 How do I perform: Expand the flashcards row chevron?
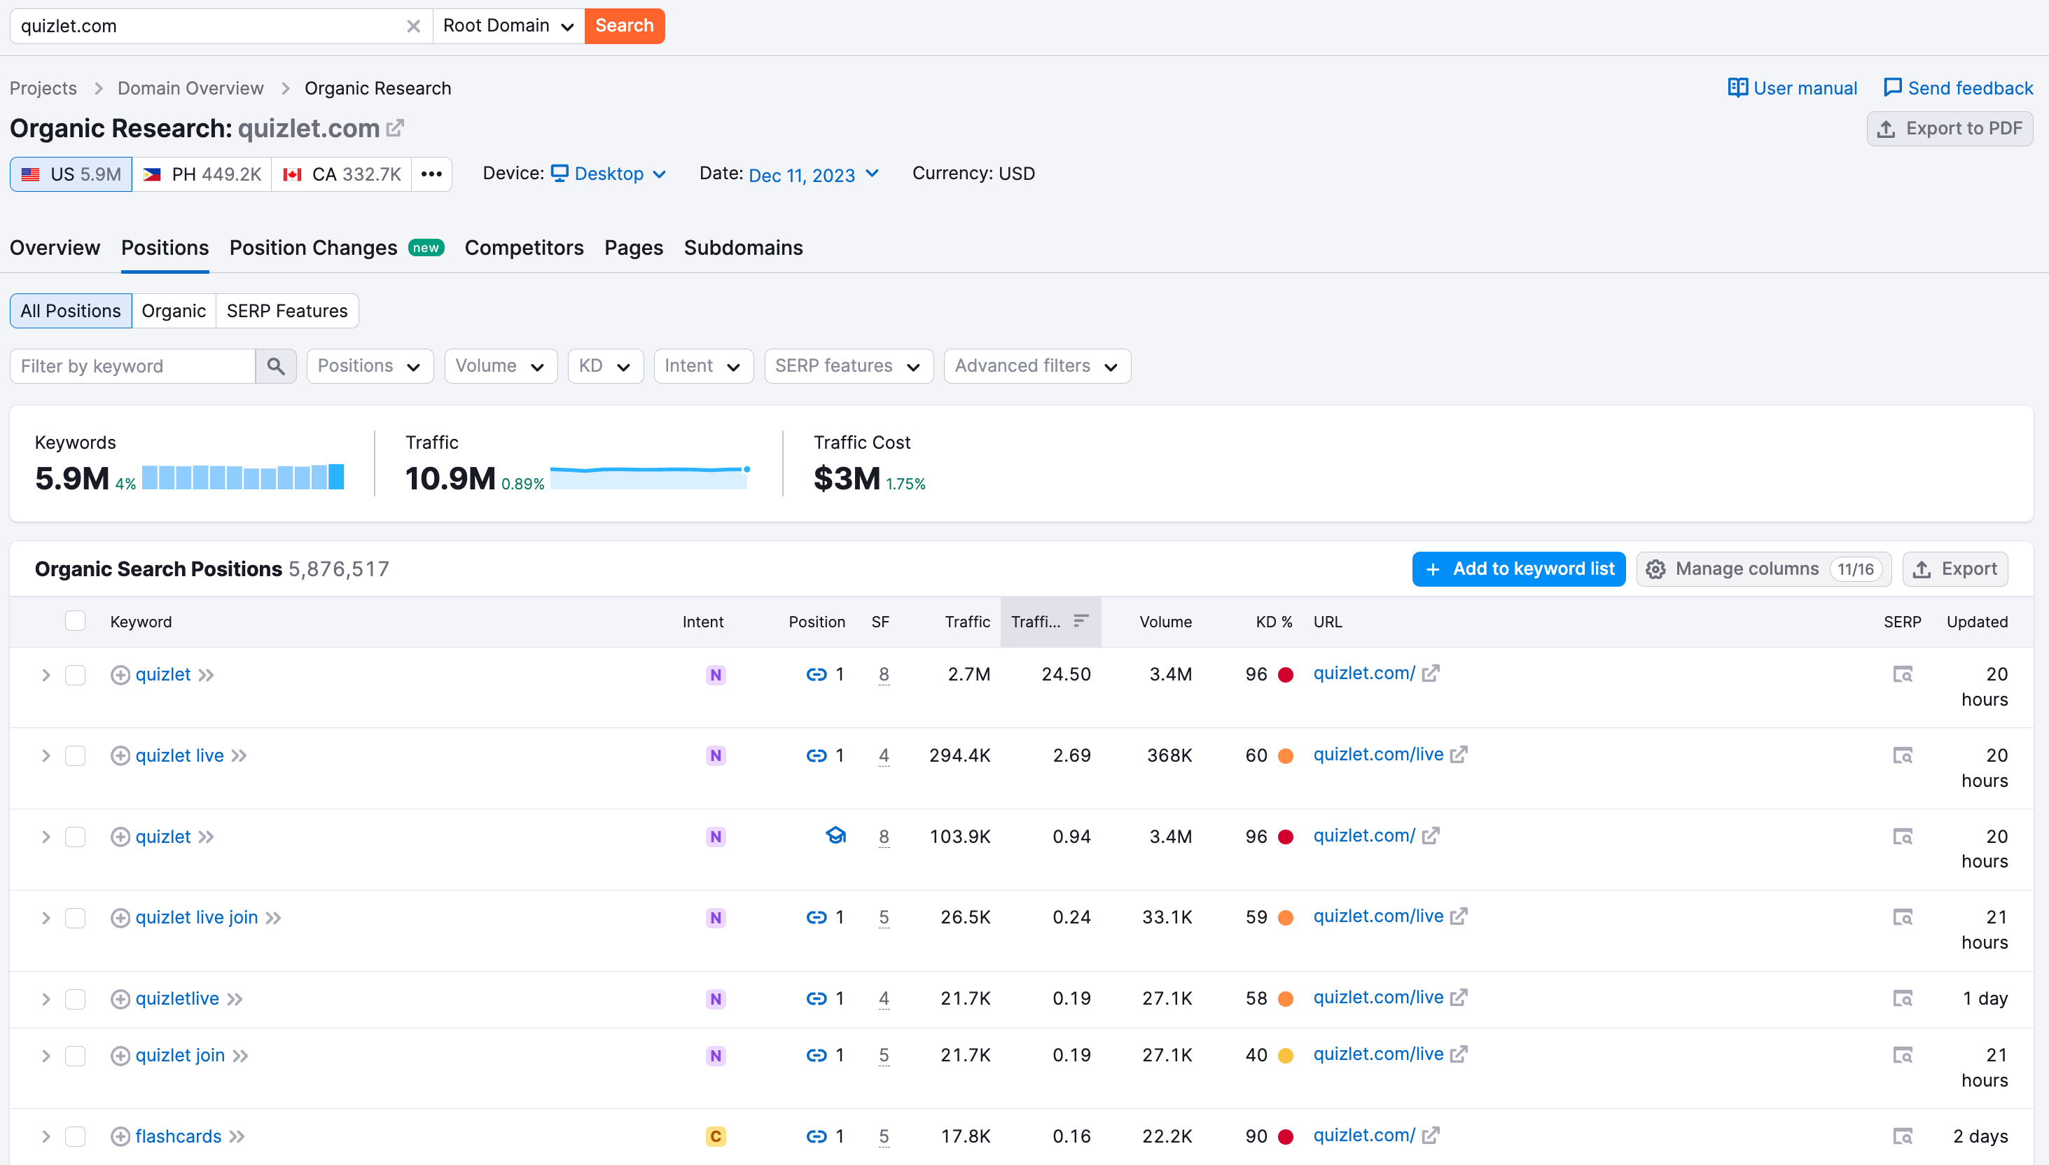(x=46, y=1137)
